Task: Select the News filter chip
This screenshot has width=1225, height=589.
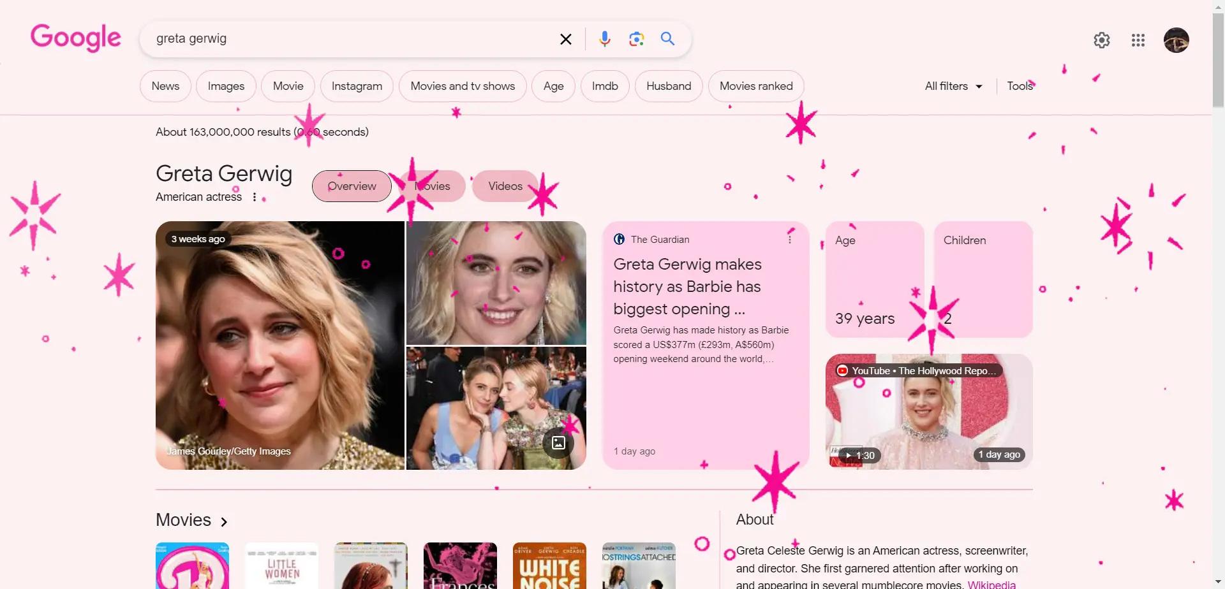Action: tap(165, 86)
